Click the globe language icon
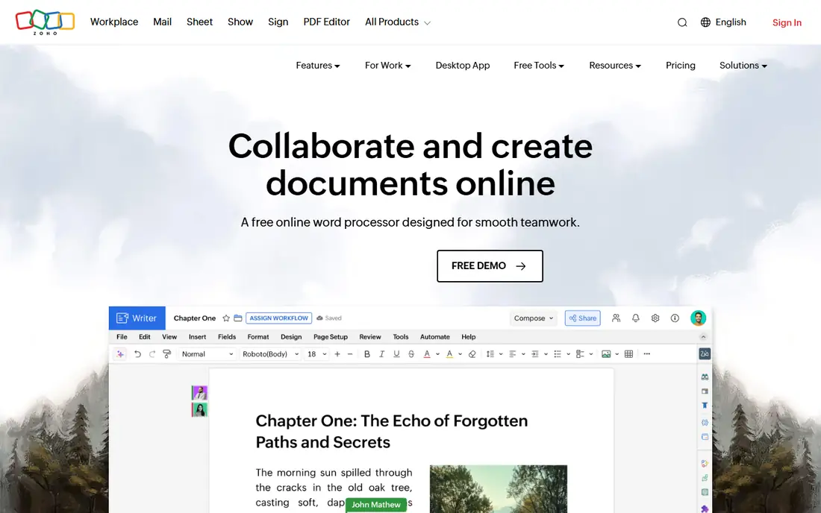This screenshot has height=513, width=821. point(705,22)
